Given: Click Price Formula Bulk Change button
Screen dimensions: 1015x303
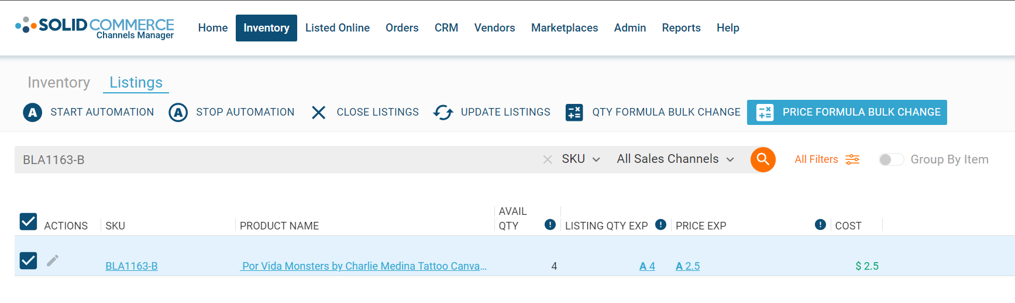Looking at the screenshot, I should (x=847, y=112).
